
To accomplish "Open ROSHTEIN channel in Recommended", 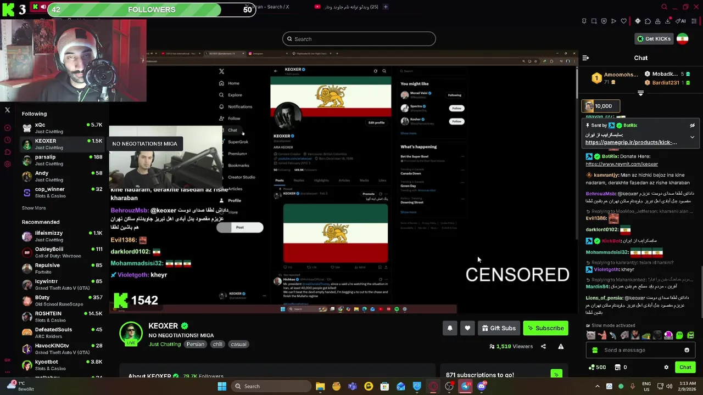I will [x=62, y=317].
